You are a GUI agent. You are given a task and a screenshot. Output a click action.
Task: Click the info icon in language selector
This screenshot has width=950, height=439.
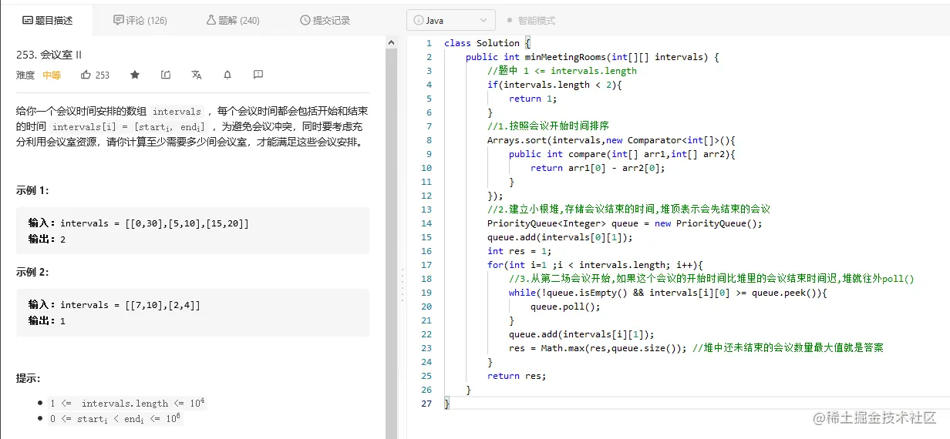(419, 21)
